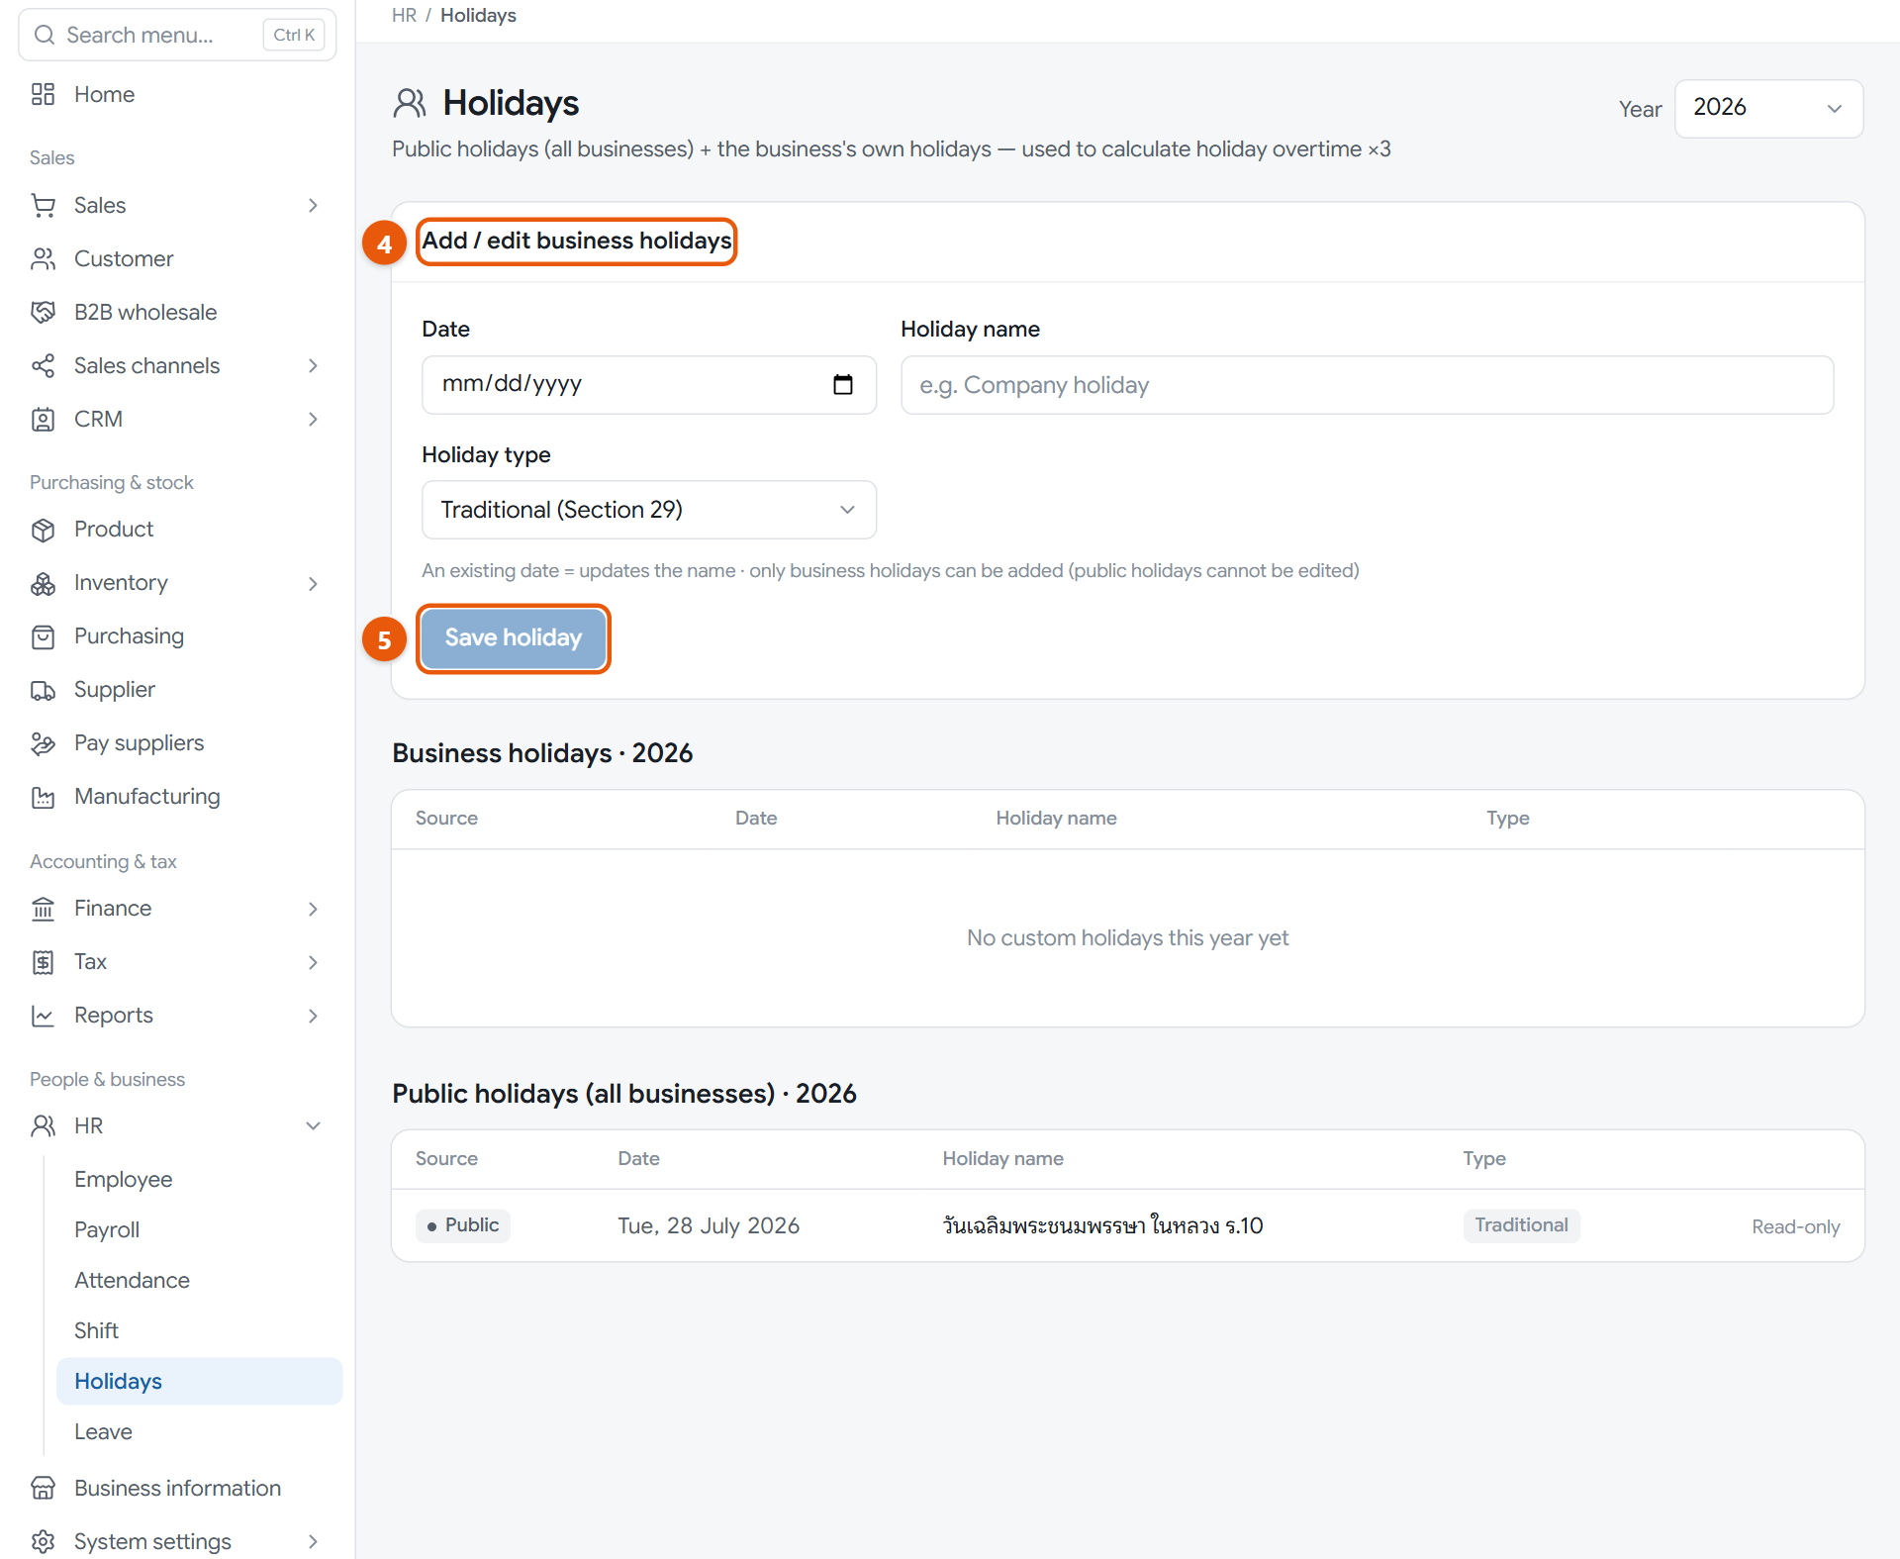The image size is (1900, 1559).
Task: Click the mm/dd/yyyy date input
Action: point(649,385)
